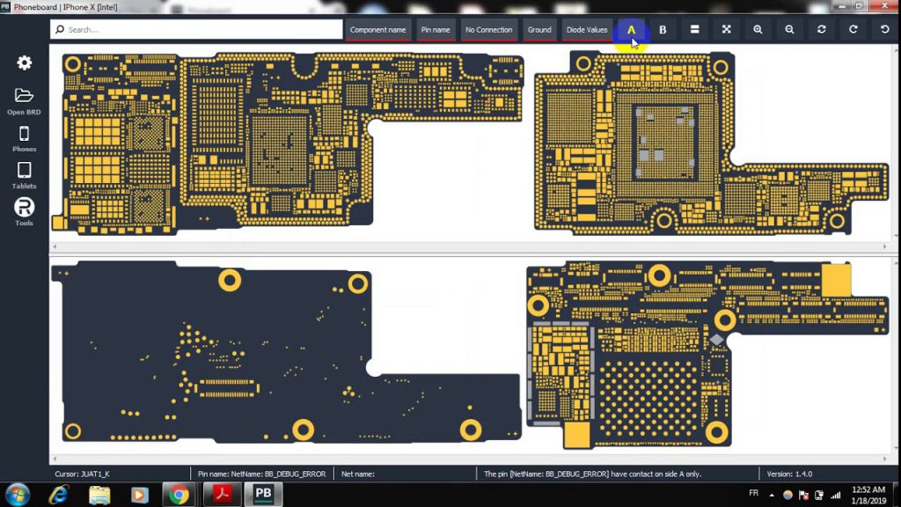Click the taskbar clock
Image resolution: width=901 pixels, height=507 pixels.
click(x=868, y=495)
